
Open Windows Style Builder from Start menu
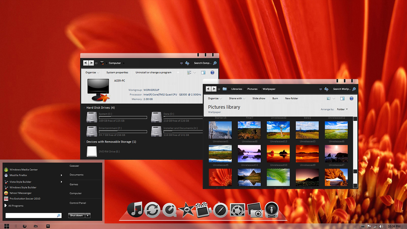(x=20, y=187)
